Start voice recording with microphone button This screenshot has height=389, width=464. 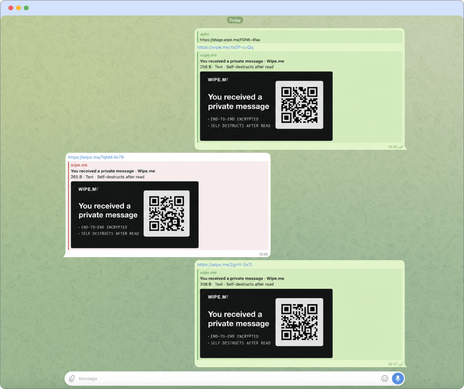[398, 379]
